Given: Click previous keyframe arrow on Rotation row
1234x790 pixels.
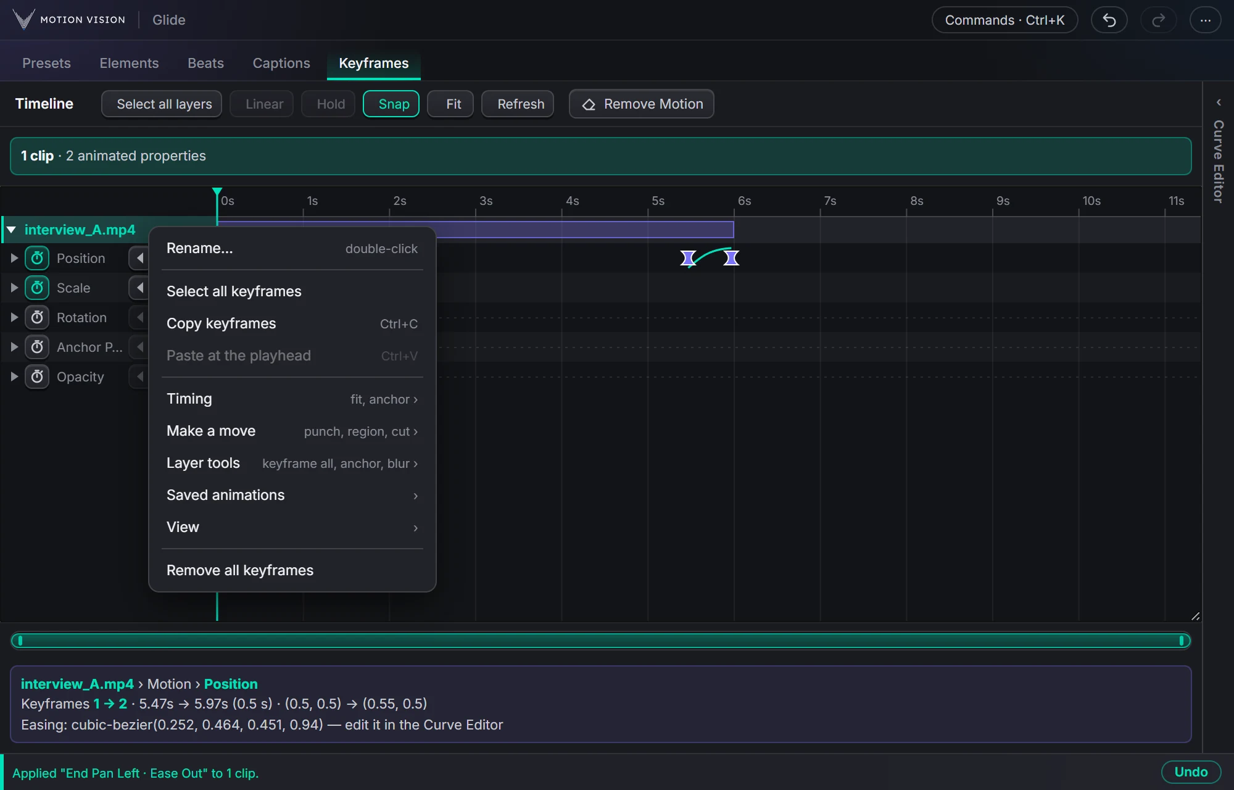Looking at the screenshot, I should click(x=139, y=317).
